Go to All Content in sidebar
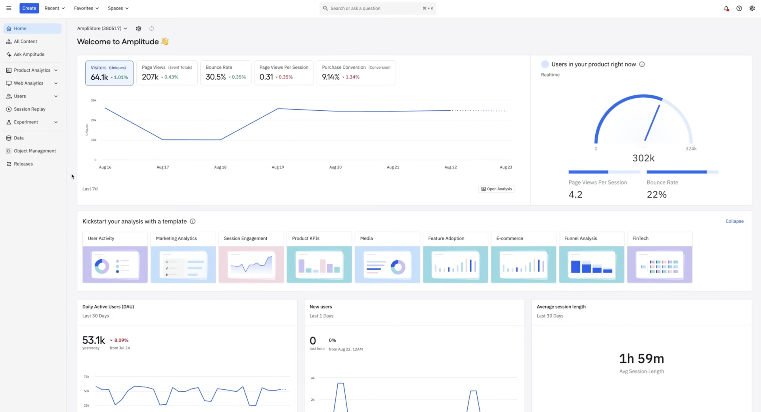761x412 pixels. (32, 41)
